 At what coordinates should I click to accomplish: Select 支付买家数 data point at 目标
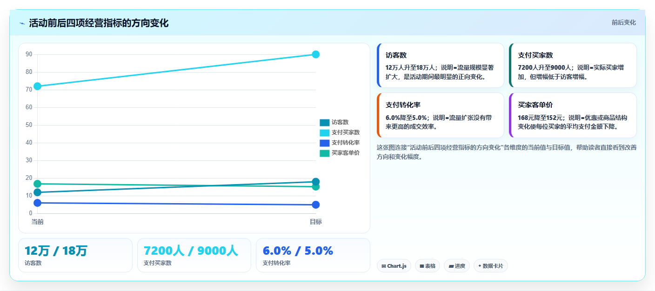point(315,54)
